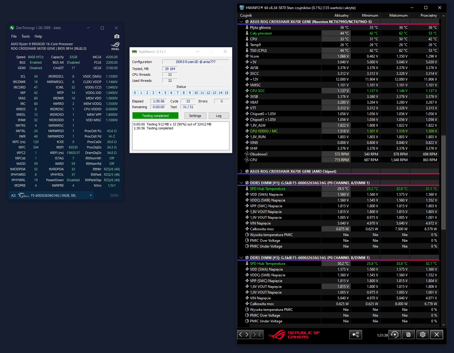Collapse columns with HWiNFO inward-arrows button
This screenshot has width=454, height=353.
coord(257,335)
